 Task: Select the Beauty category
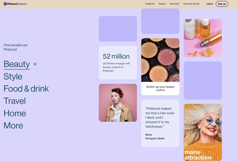17,64
